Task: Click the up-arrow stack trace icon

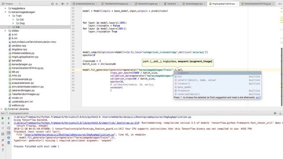Action: click(8, 118)
